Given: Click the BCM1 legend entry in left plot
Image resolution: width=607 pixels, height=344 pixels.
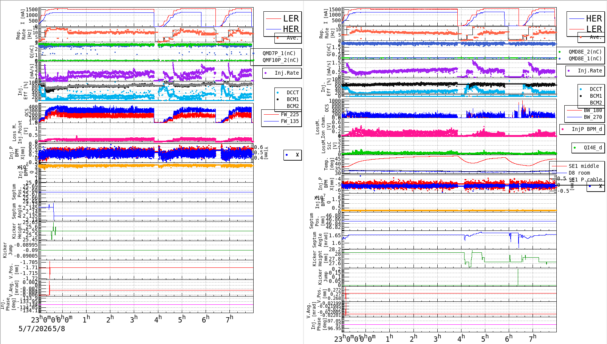Looking at the screenshot, I should [x=293, y=99].
